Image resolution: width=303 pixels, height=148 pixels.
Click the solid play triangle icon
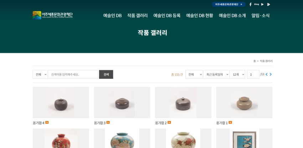pos(262,4)
